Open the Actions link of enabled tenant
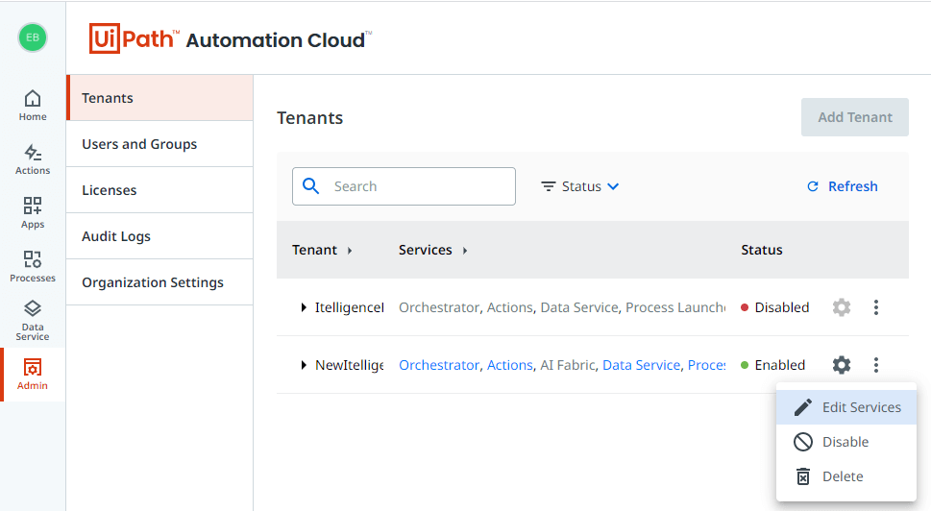 click(x=510, y=365)
